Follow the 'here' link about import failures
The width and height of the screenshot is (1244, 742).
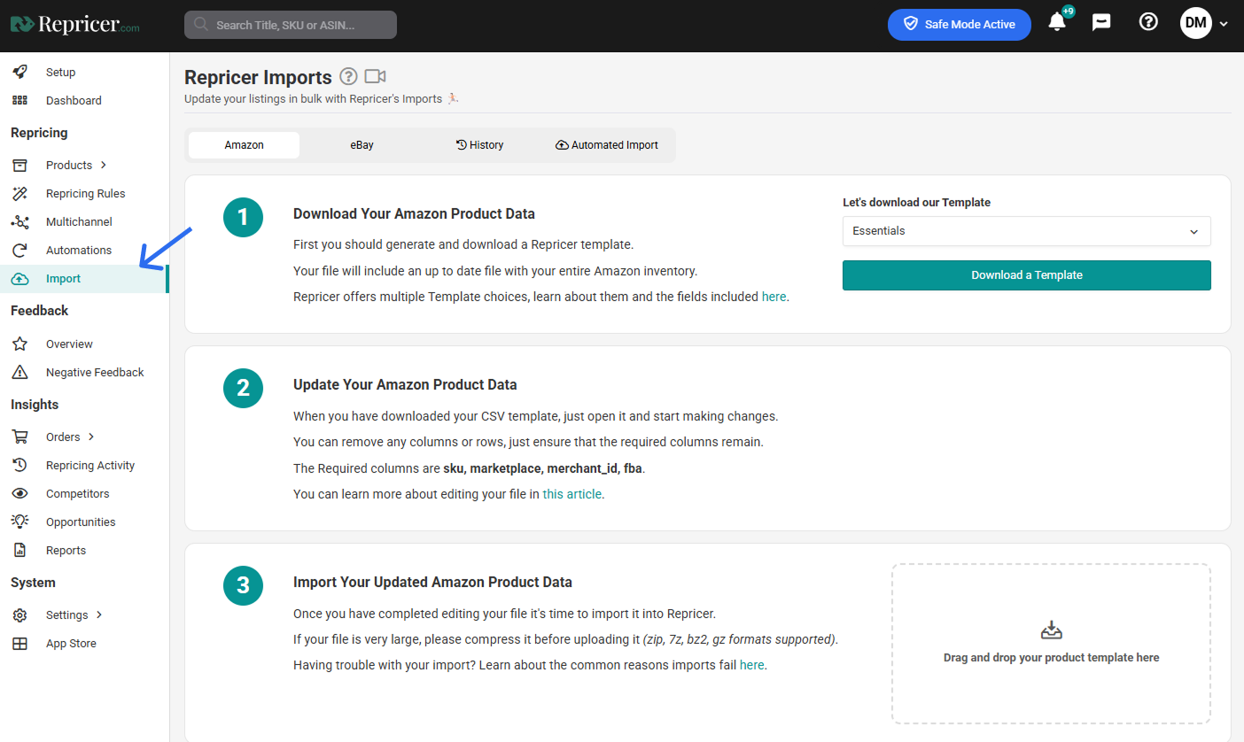(x=751, y=665)
